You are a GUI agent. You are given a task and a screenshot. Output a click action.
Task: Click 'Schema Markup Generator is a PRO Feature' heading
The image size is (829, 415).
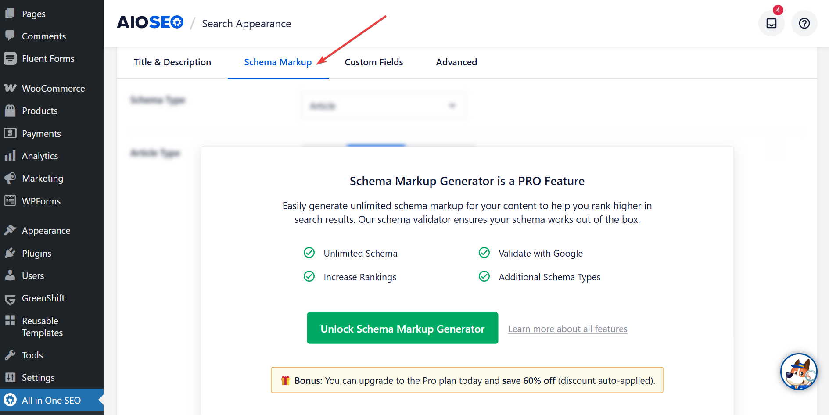(x=467, y=181)
